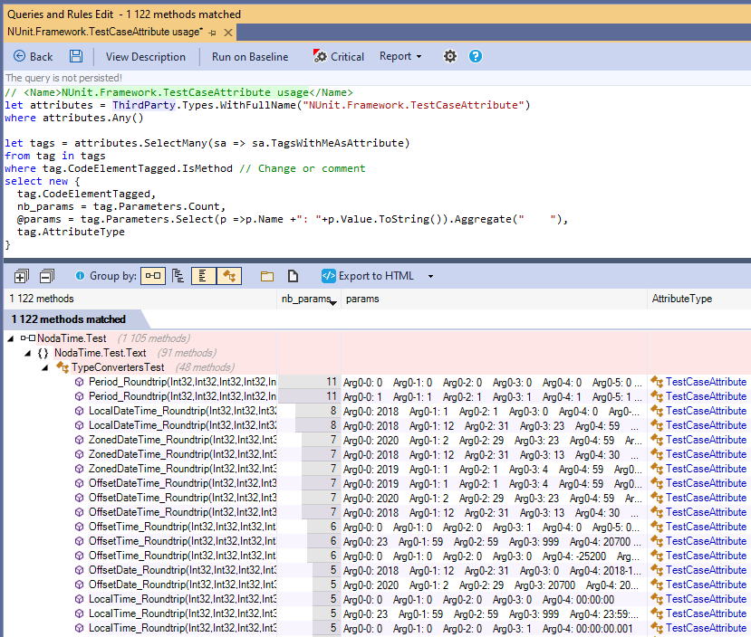This screenshot has height=637, width=751.
Task: Select the NodaTime.Test assembly row
Action: pyautogui.click(x=378, y=338)
